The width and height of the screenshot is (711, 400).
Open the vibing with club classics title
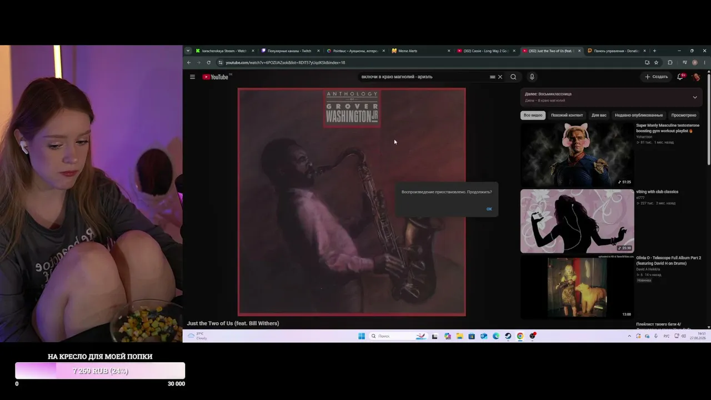(x=657, y=192)
